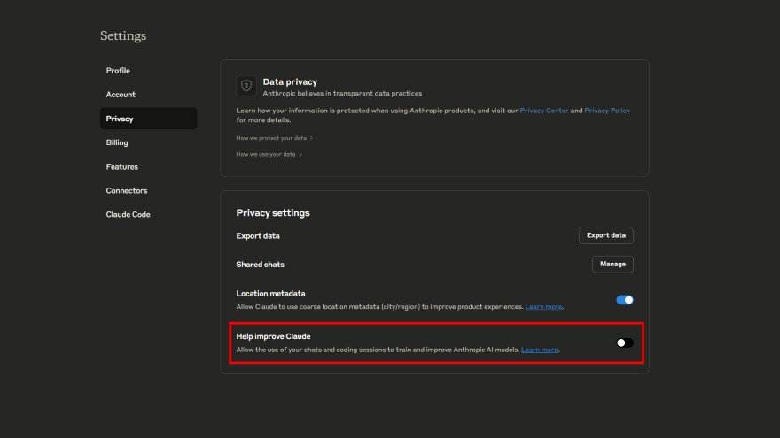Click Learn more under Location metadata
Viewport: 780px width, 438px height.
(x=543, y=307)
